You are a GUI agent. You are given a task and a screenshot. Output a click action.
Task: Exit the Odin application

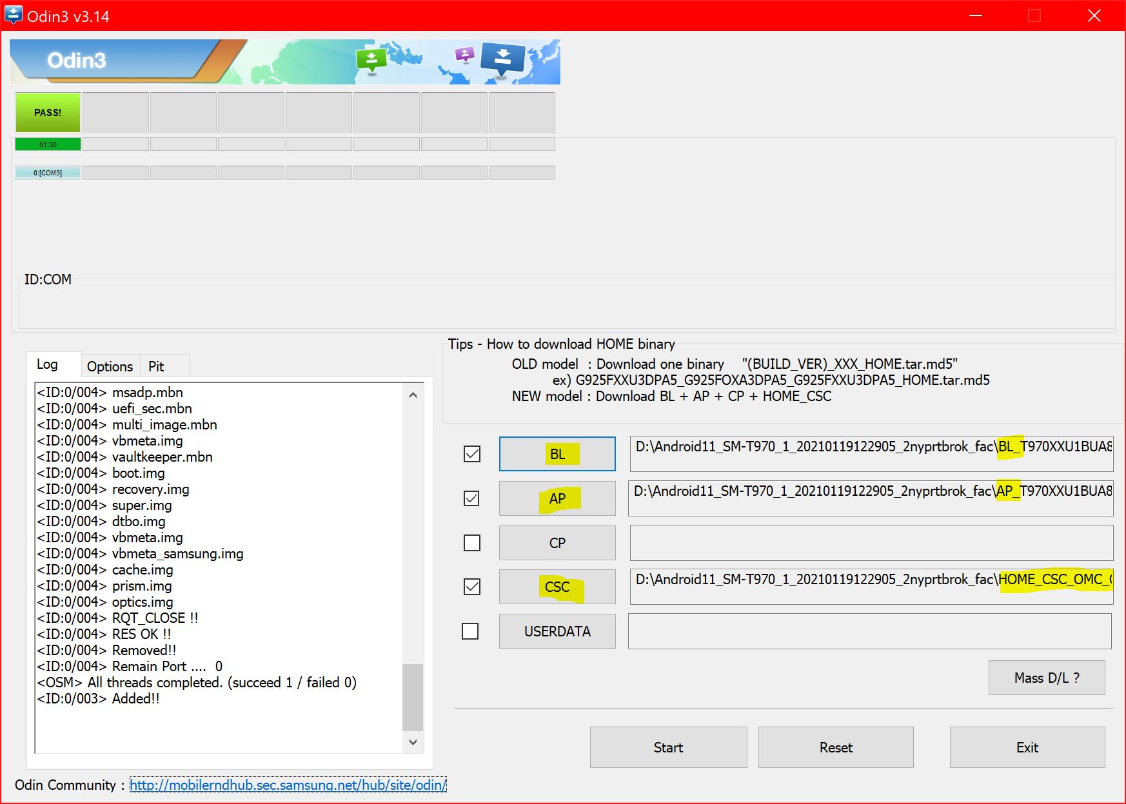coord(1027,747)
